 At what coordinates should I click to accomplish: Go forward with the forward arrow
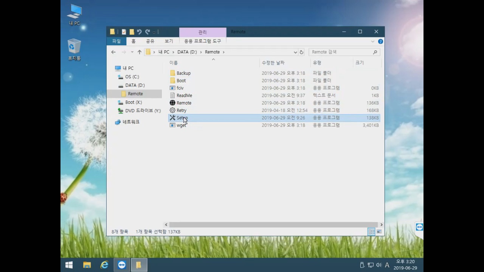124,52
